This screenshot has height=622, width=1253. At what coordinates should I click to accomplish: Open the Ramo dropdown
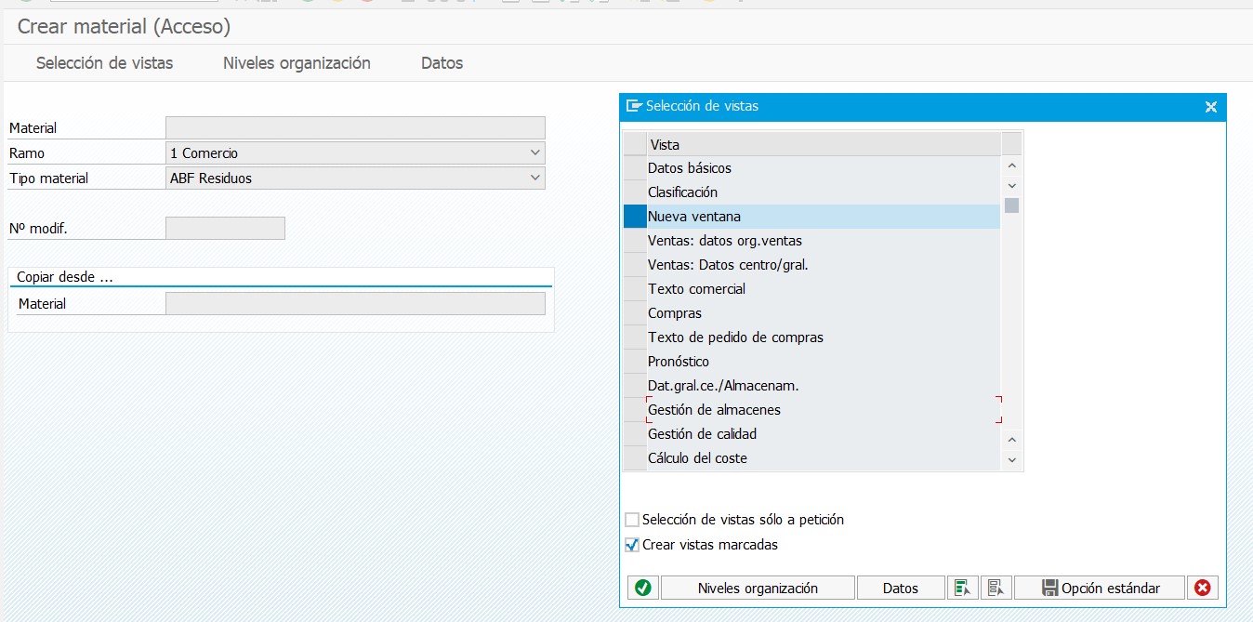pos(534,152)
